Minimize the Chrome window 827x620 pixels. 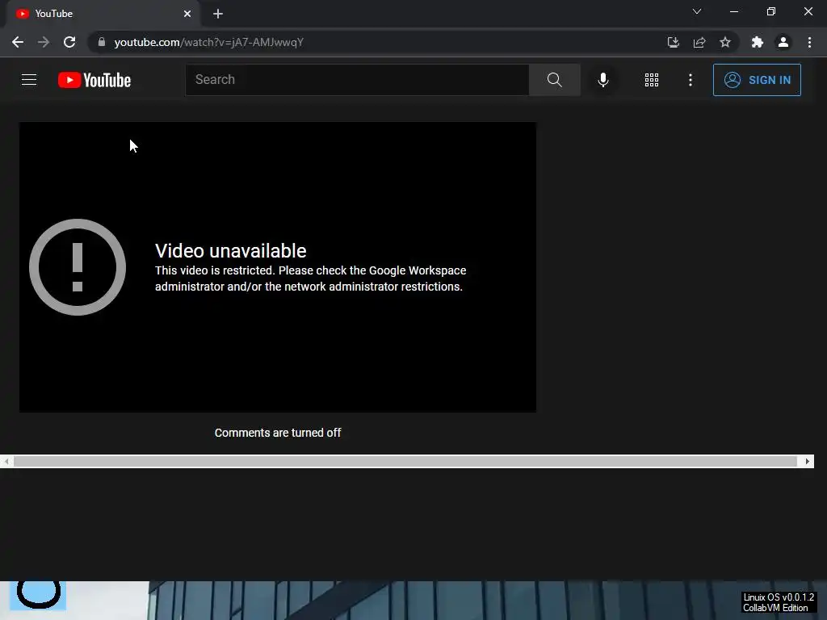pos(733,11)
